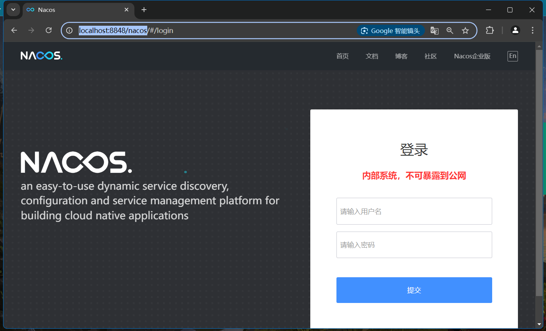Viewport: 546px width, 331px height.
Task: Click the browser forward arrow
Action: pyautogui.click(x=31, y=30)
